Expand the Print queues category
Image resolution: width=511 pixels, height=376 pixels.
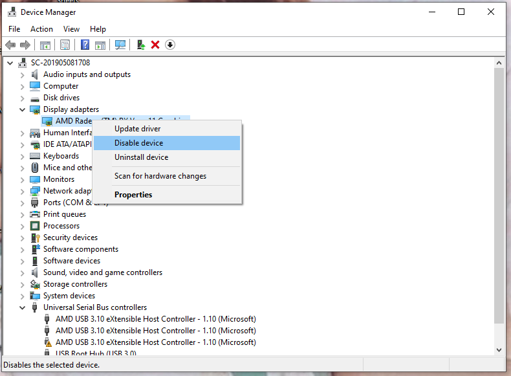tap(22, 214)
